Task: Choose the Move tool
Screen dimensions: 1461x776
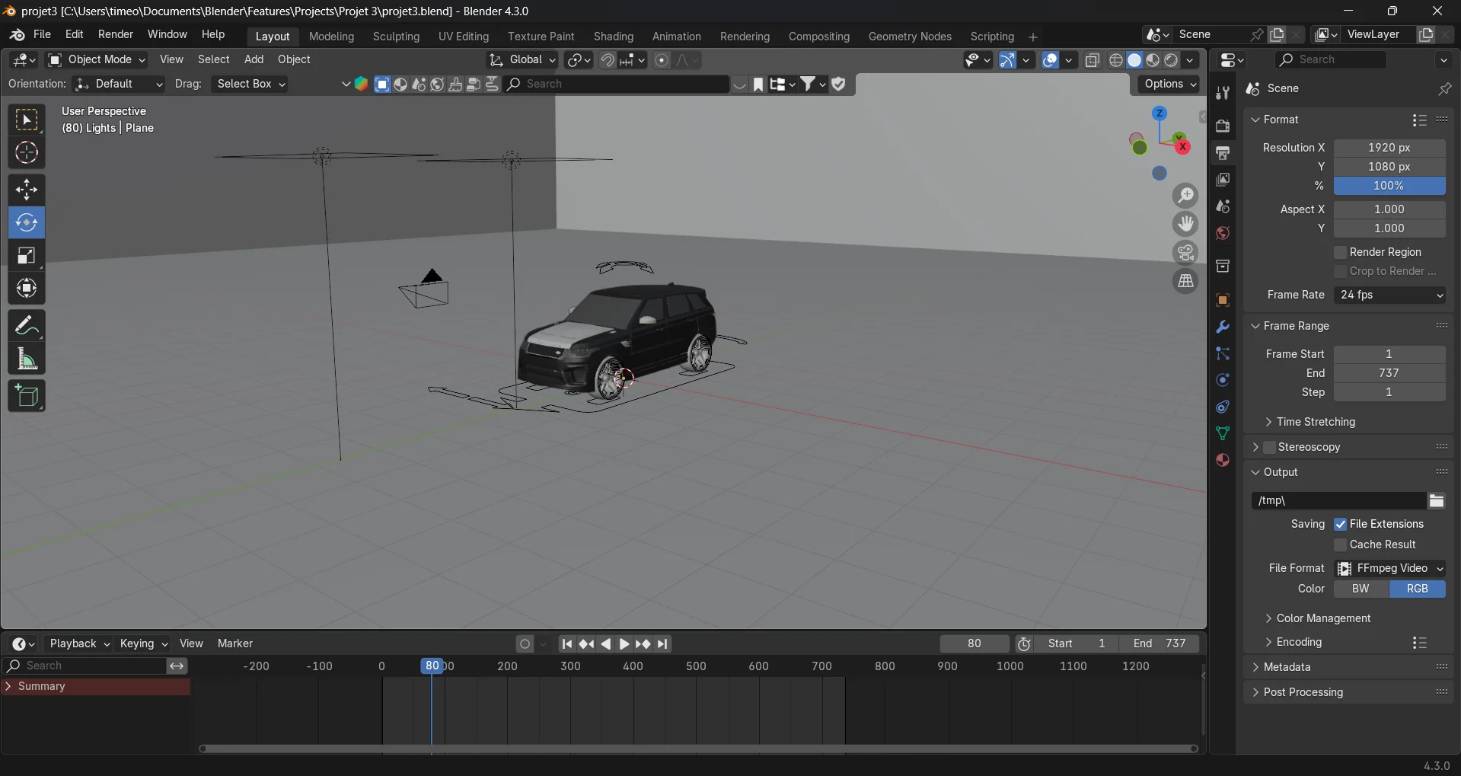Action: pyautogui.click(x=27, y=190)
